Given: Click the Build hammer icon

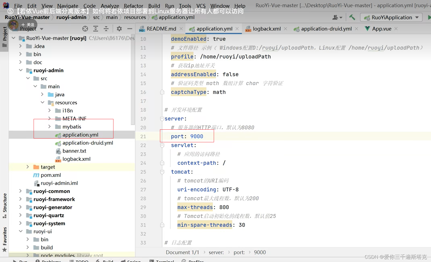Looking at the screenshot, I should 352,17.
